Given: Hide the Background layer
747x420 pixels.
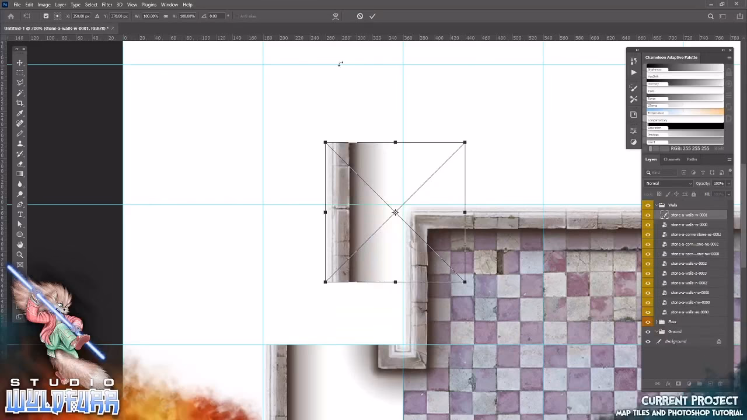Looking at the screenshot, I should coord(647,341).
